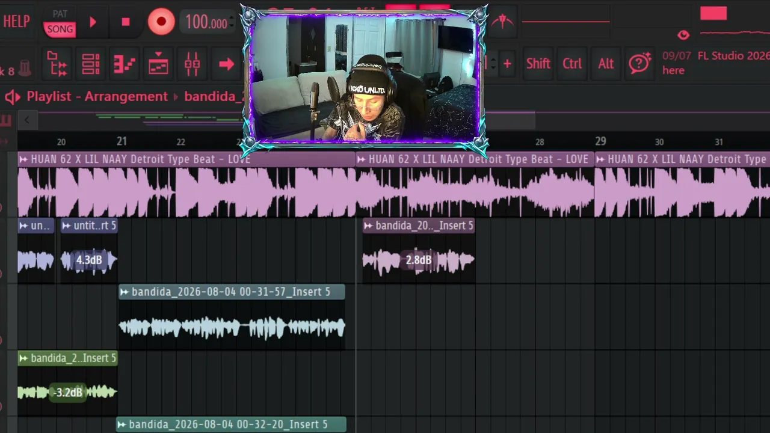Toggle the Ctrl modifier button
Image resolution: width=770 pixels, height=433 pixels.
click(572, 64)
